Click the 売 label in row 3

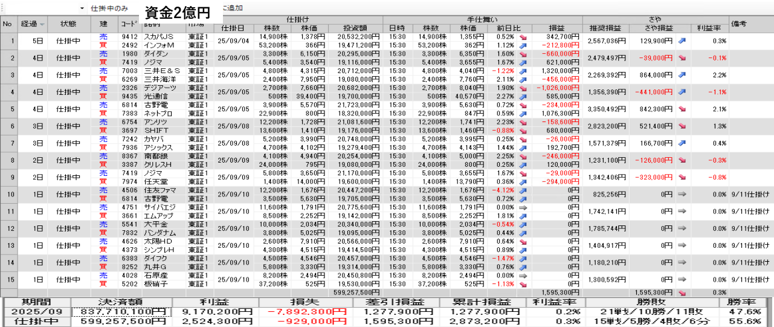(x=103, y=71)
